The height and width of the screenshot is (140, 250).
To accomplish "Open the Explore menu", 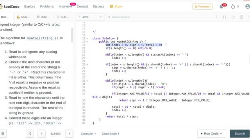I will tap(30, 7).
